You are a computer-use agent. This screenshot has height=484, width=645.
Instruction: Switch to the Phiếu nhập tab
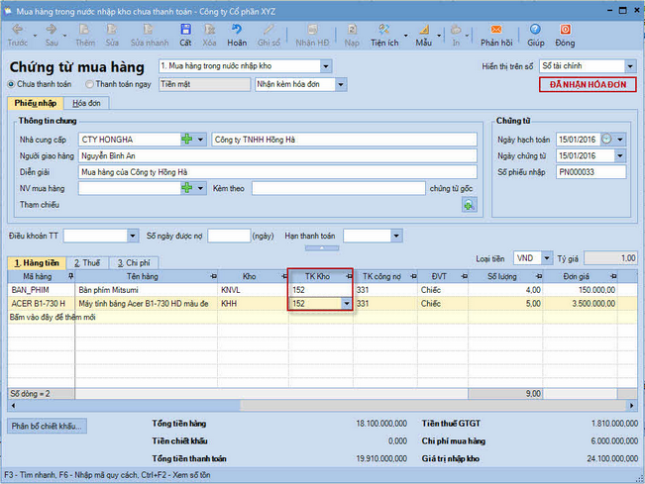pos(36,103)
